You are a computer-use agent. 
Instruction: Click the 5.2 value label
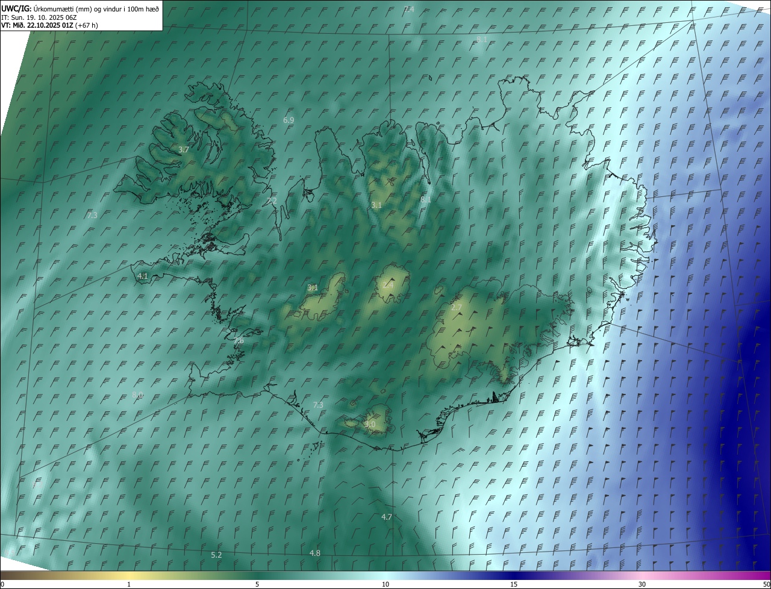tap(216, 555)
